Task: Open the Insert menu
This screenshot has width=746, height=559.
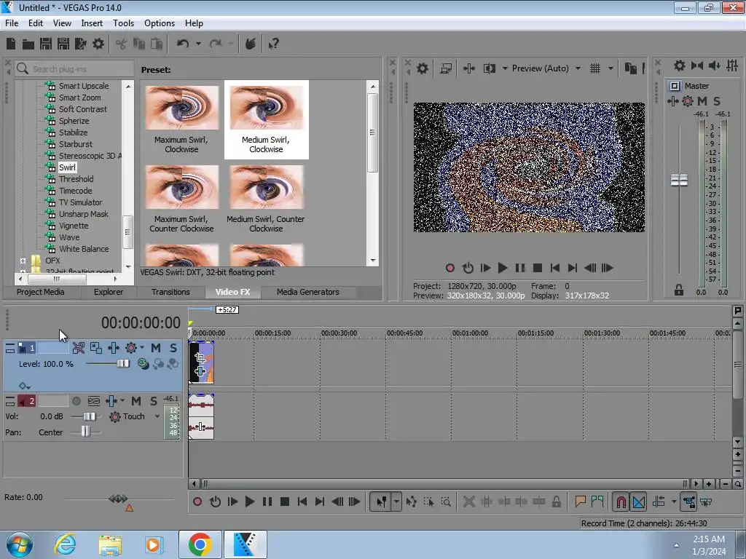Action: point(92,23)
